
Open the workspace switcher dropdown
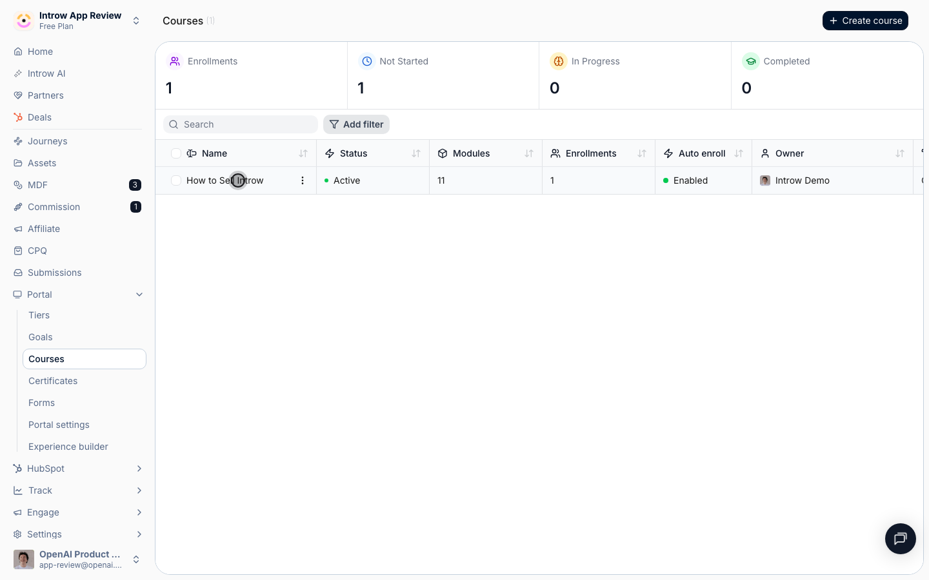[136, 21]
